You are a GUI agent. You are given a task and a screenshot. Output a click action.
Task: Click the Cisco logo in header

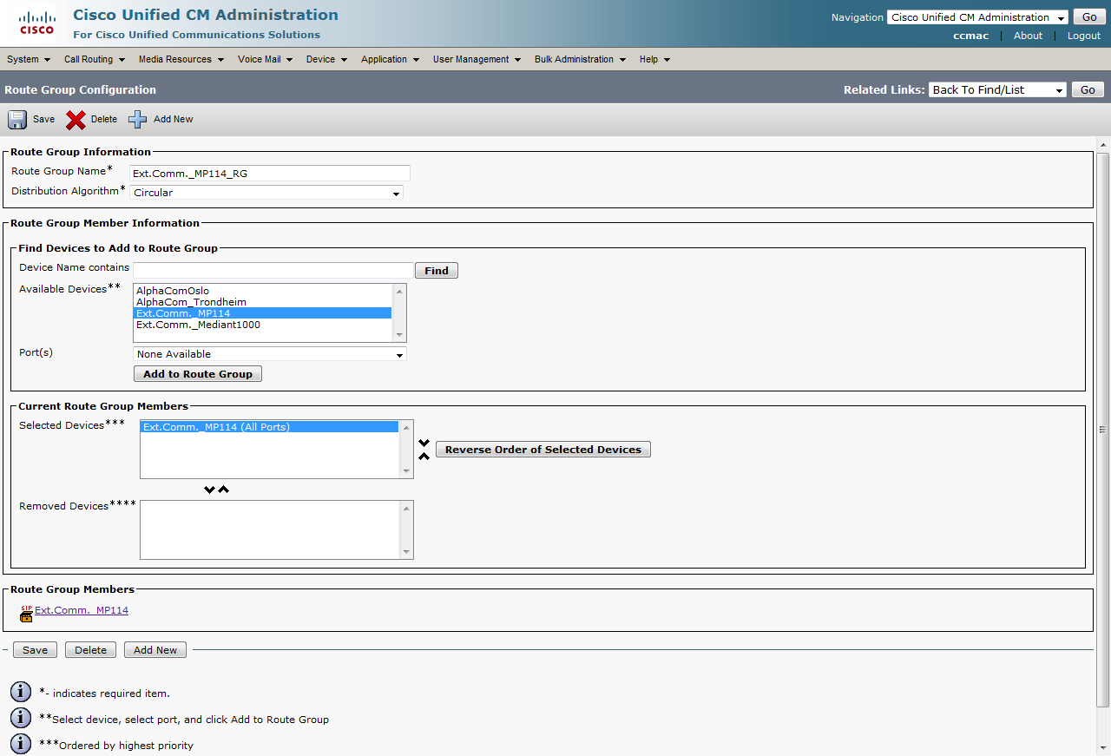point(36,24)
